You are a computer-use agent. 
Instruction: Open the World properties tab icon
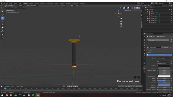144,50
